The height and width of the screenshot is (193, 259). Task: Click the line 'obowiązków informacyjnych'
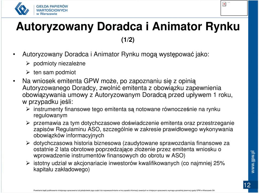[69, 135]
